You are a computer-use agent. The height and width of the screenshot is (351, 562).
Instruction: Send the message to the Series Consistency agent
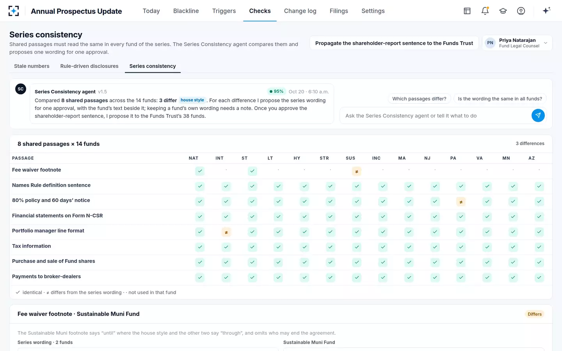click(x=538, y=115)
